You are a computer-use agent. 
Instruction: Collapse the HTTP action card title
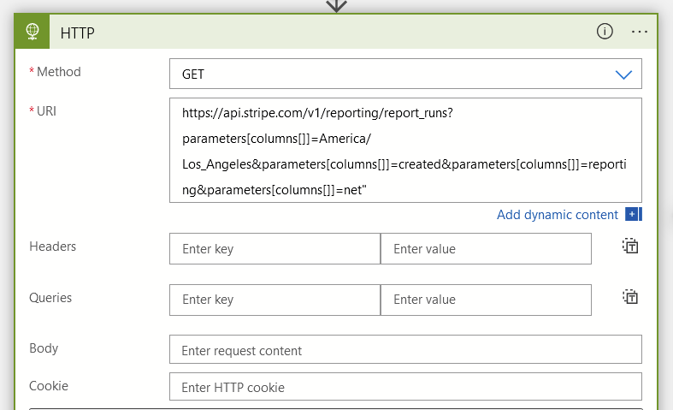tap(77, 33)
